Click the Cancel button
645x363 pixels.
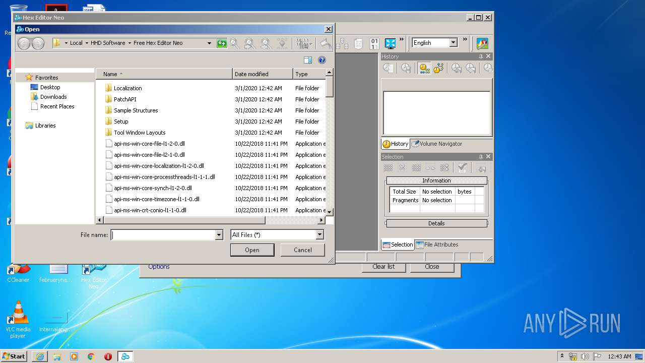[303, 250]
